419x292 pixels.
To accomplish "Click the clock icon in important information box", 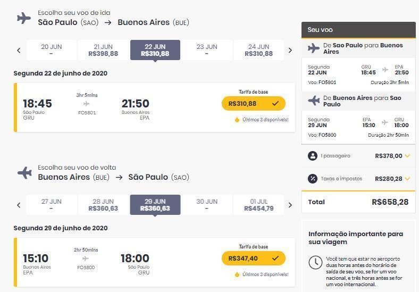I will pyautogui.click(x=315, y=262).
